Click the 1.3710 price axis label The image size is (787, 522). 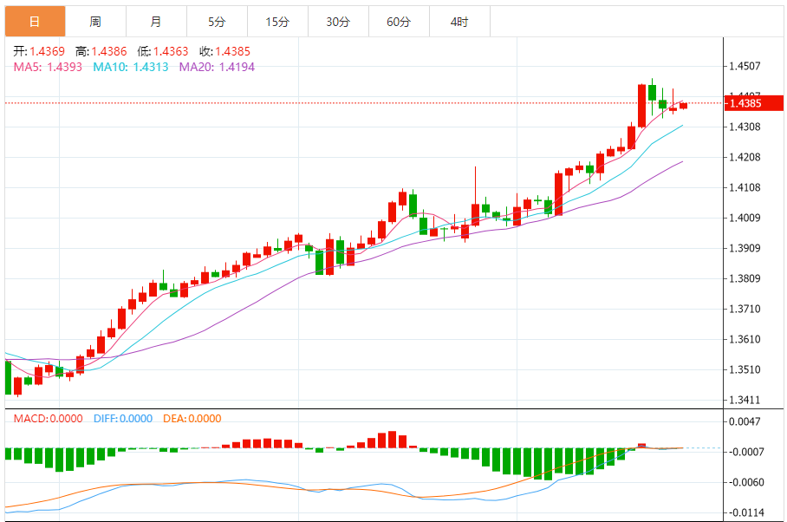[745, 309]
